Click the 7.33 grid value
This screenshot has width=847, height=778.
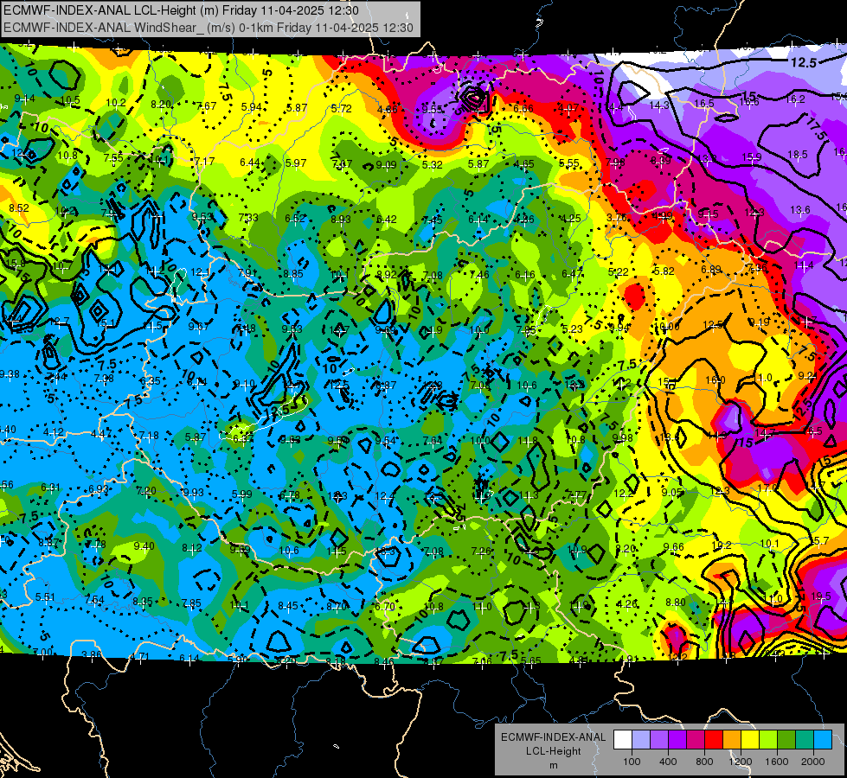click(x=248, y=217)
